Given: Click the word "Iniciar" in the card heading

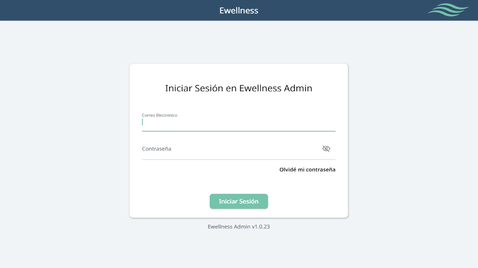Looking at the screenshot, I should click(x=179, y=88).
